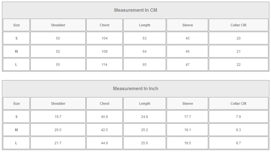
Task: Select the chest value 42.5 cell
Action: [x=105, y=130]
